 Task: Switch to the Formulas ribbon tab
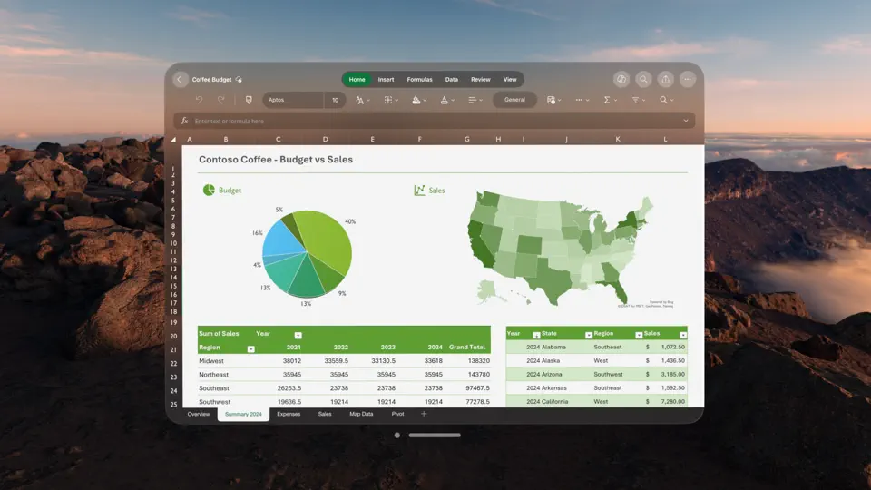pos(419,80)
